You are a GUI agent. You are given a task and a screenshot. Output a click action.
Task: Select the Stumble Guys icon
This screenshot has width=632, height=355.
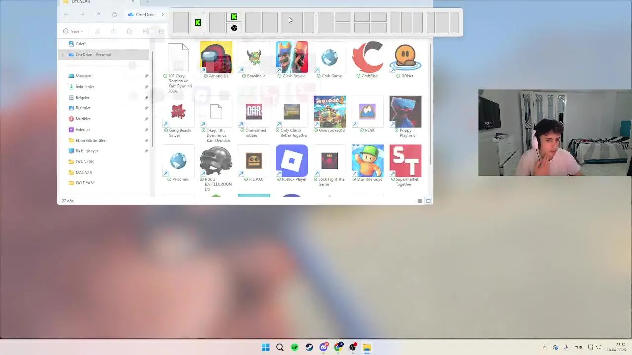click(367, 164)
